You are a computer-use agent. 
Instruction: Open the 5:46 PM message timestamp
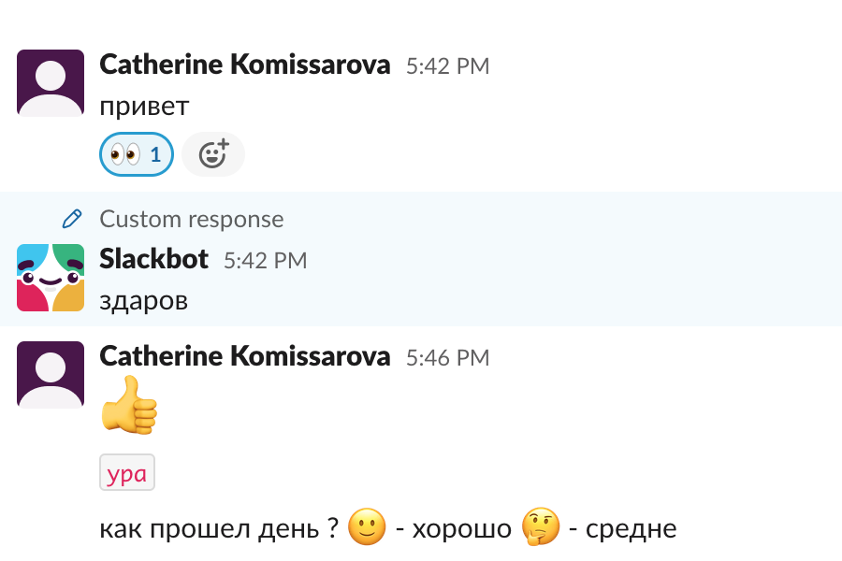click(x=447, y=357)
